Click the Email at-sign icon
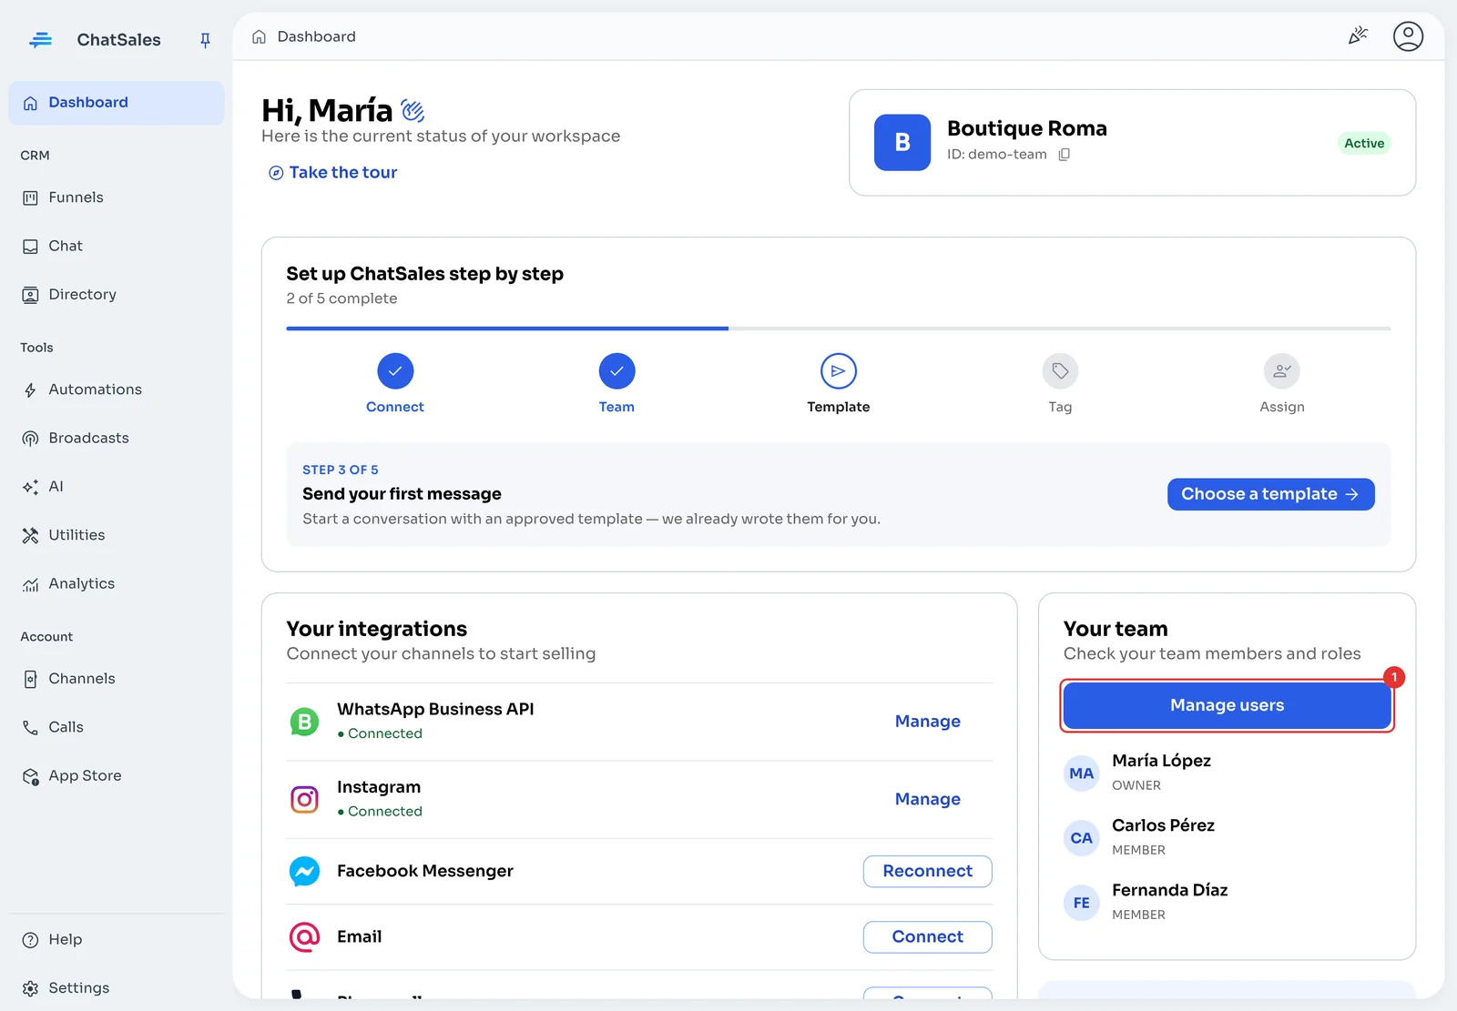The image size is (1457, 1011). tap(304, 936)
